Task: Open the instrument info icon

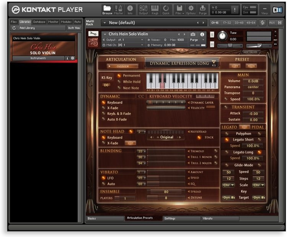Action: pyautogui.click(x=202, y=34)
